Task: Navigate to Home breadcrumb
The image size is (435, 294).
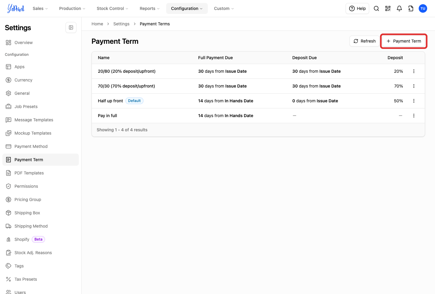Action: (97, 24)
